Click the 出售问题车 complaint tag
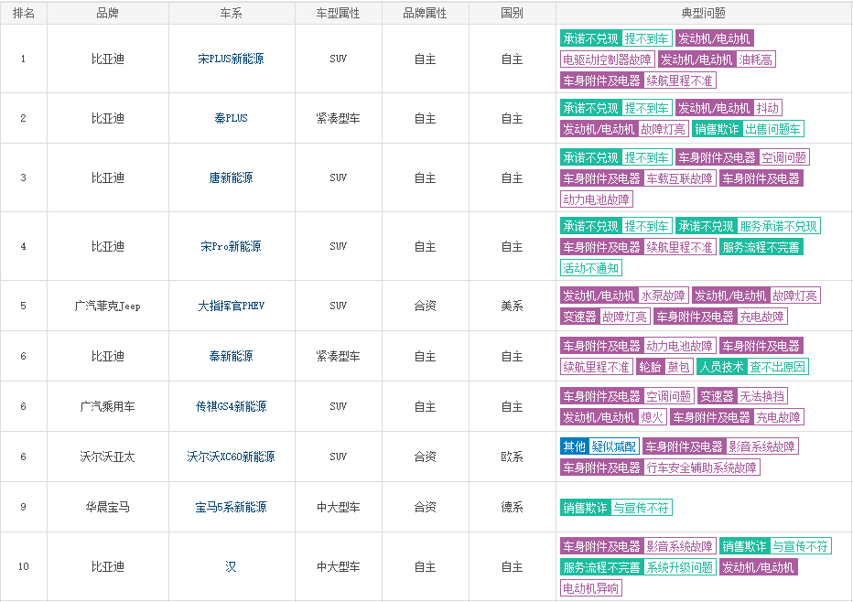 point(773,130)
